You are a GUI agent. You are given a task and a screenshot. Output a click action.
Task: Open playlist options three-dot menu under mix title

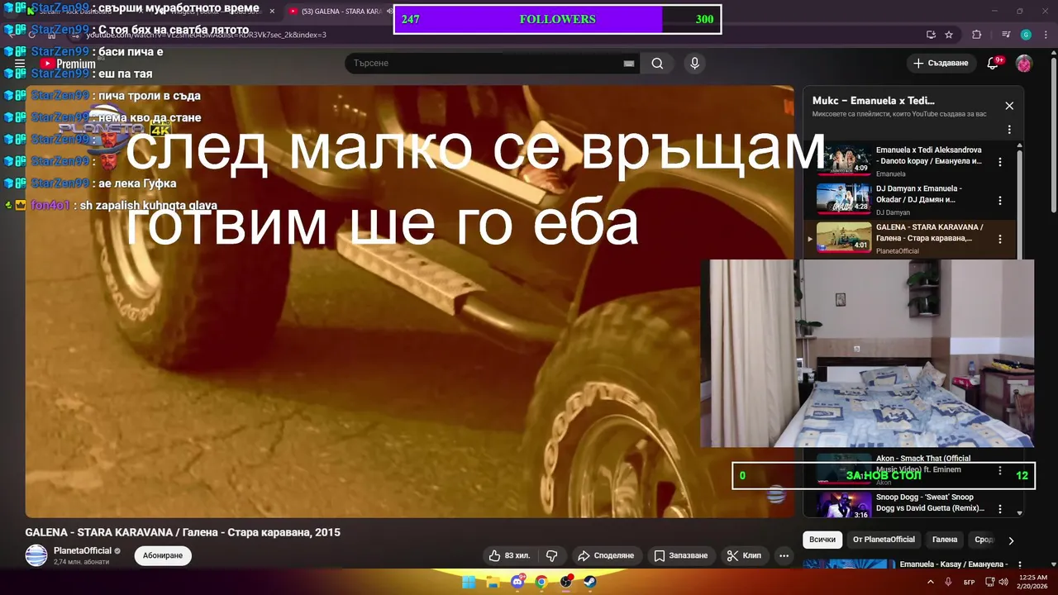[1009, 130]
